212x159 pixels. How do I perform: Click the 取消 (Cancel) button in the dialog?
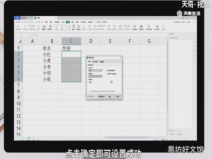(x=118, y=97)
